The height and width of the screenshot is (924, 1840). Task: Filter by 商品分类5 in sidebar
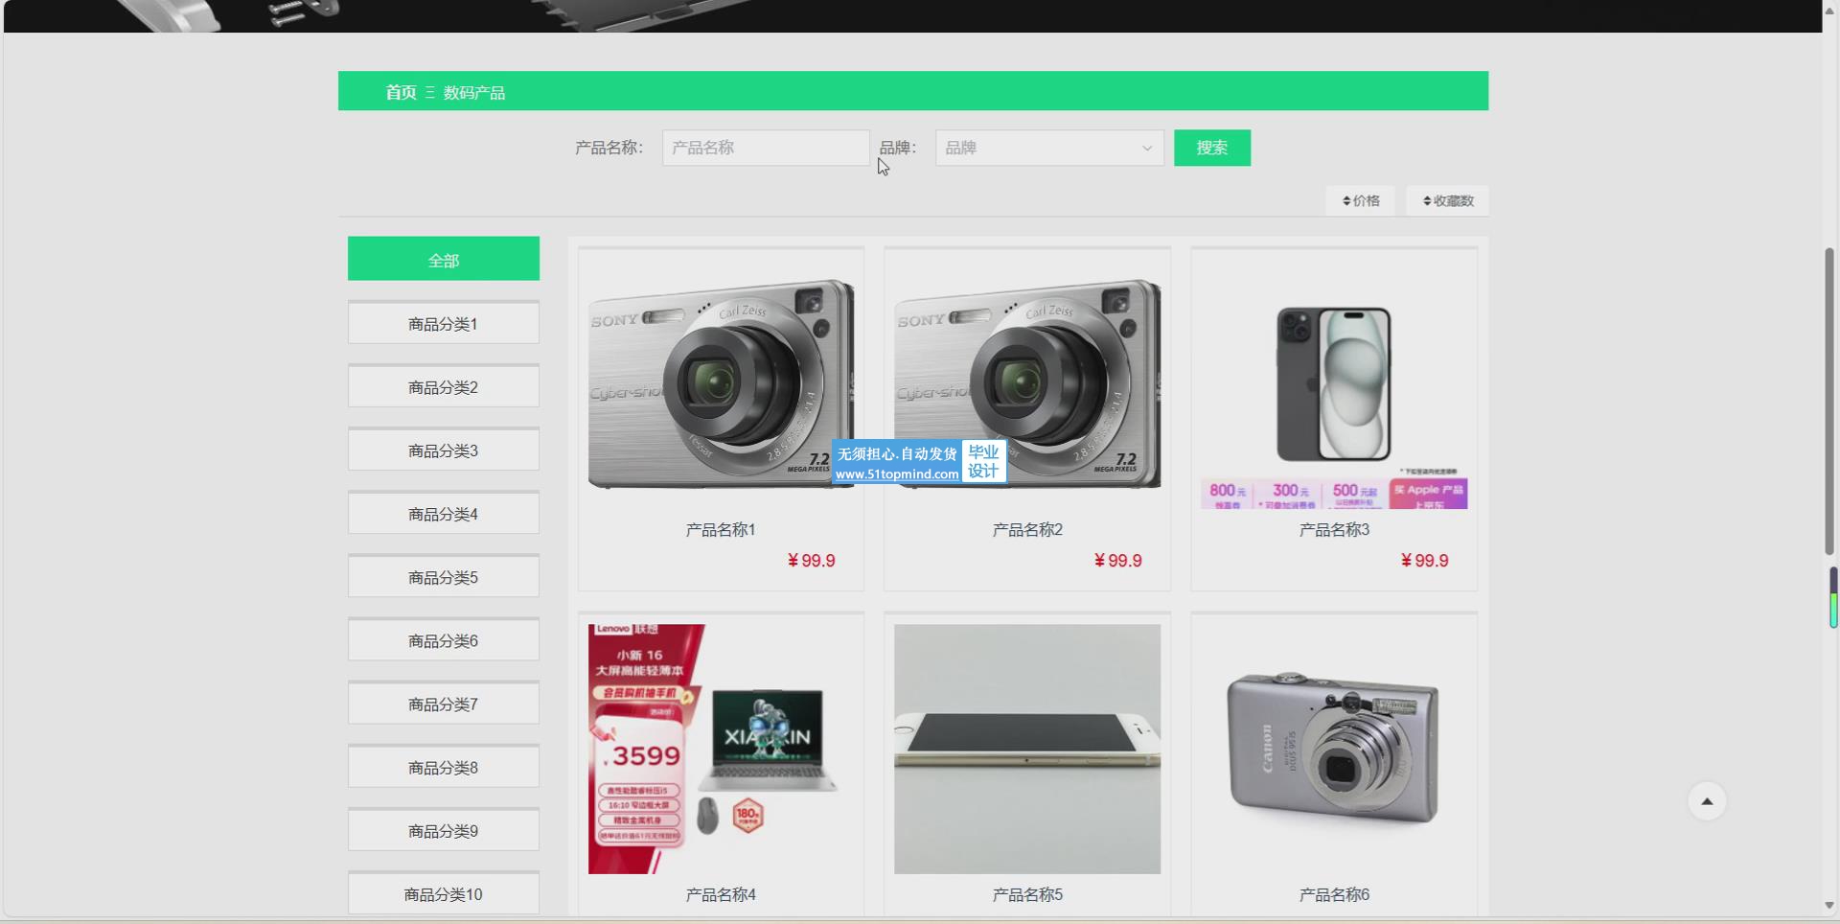click(x=443, y=577)
